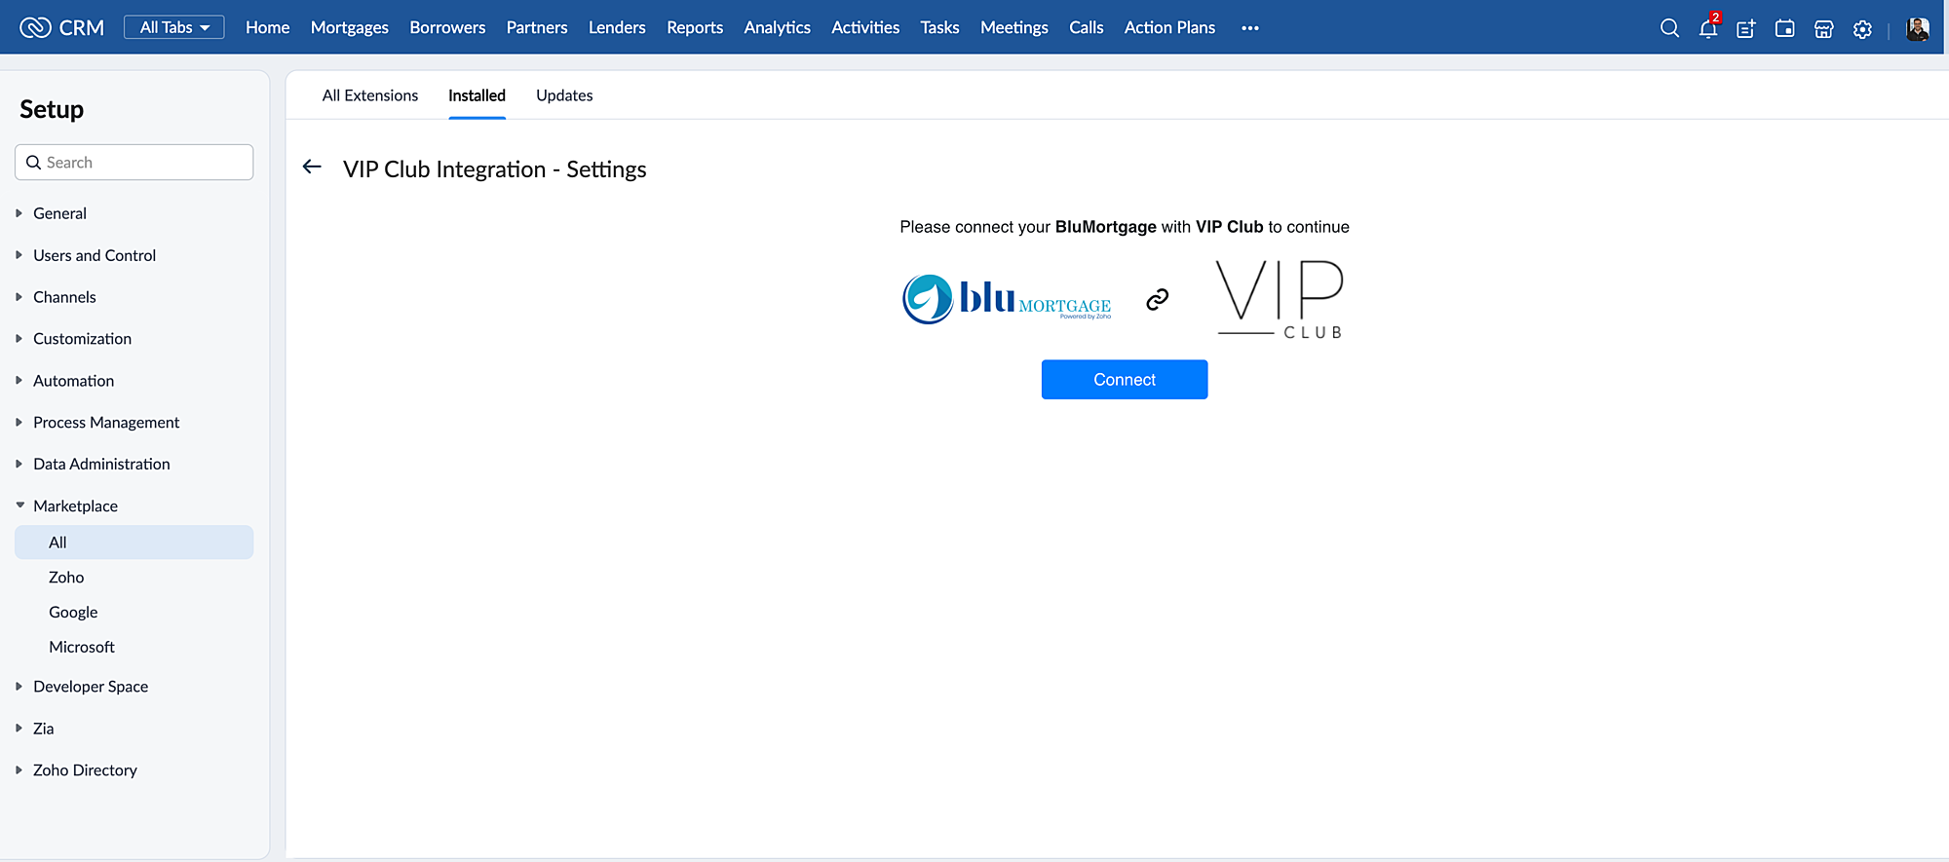Open the Mortgages tab
The image size is (1949, 862).
click(349, 27)
